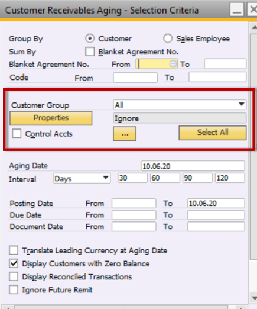Viewport: 257px width, 309px height.
Task: Enable Ignore Future Remit checkbox
Action: pos(14,289)
